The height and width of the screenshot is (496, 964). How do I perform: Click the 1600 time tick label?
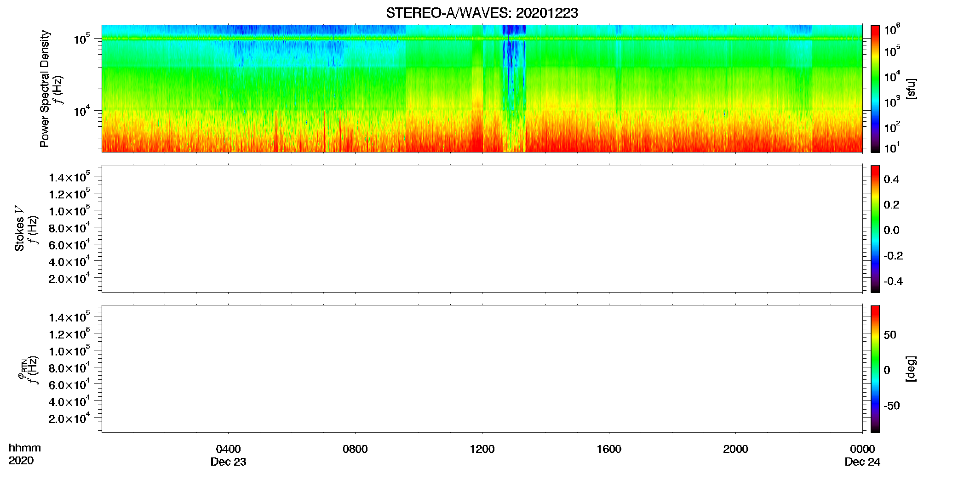[x=609, y=449]
